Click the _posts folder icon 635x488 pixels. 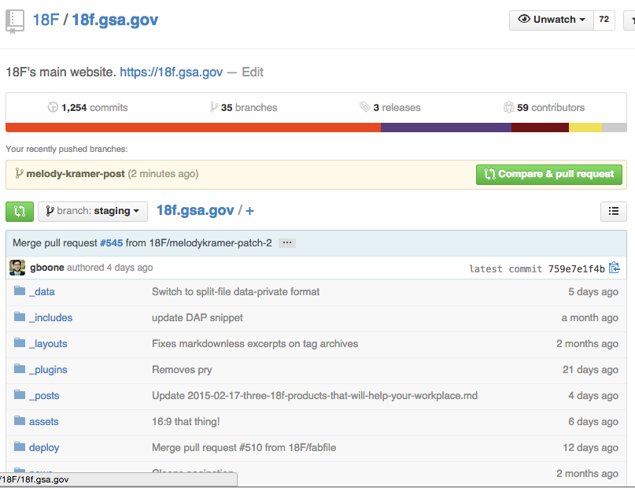click(20, 394)
